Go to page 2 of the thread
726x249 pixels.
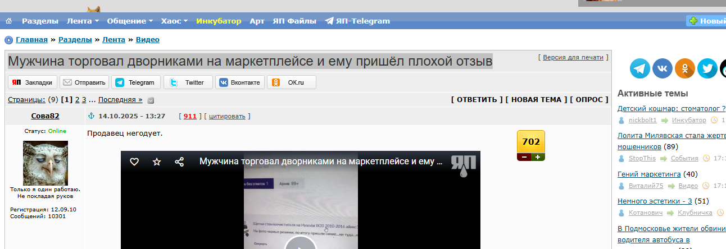point(78,100)
